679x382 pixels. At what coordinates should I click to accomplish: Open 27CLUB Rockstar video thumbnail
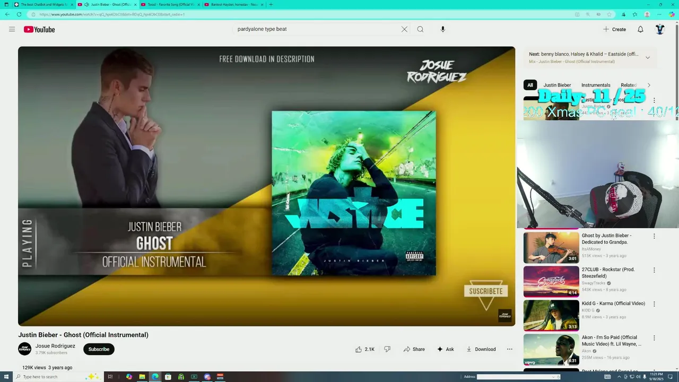point(551,281)
